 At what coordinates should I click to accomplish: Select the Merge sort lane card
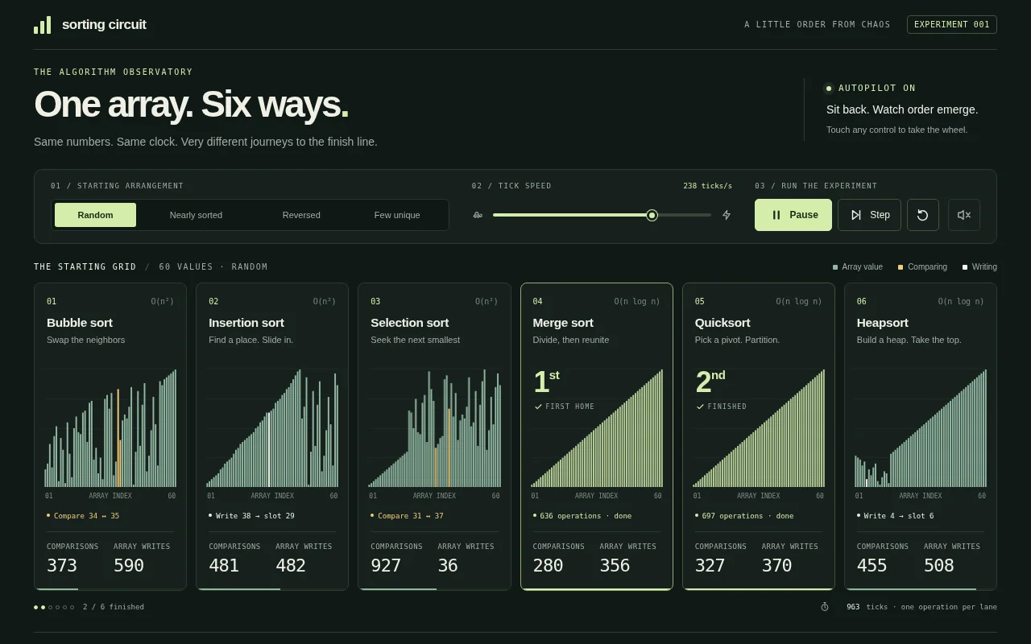[x=597, y=436]
